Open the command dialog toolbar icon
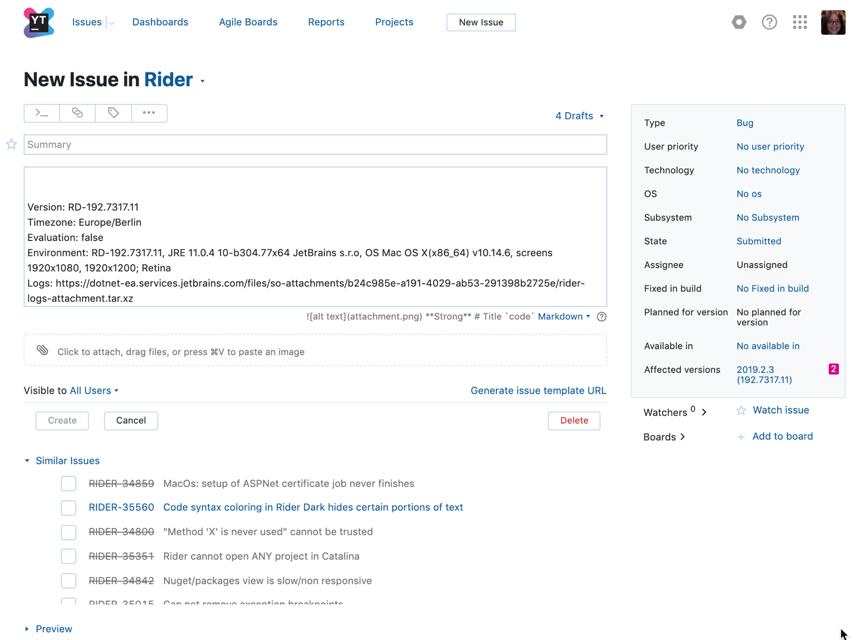This screenshot has height=640, width=866. pyautogui.click(x=42, y=113)
